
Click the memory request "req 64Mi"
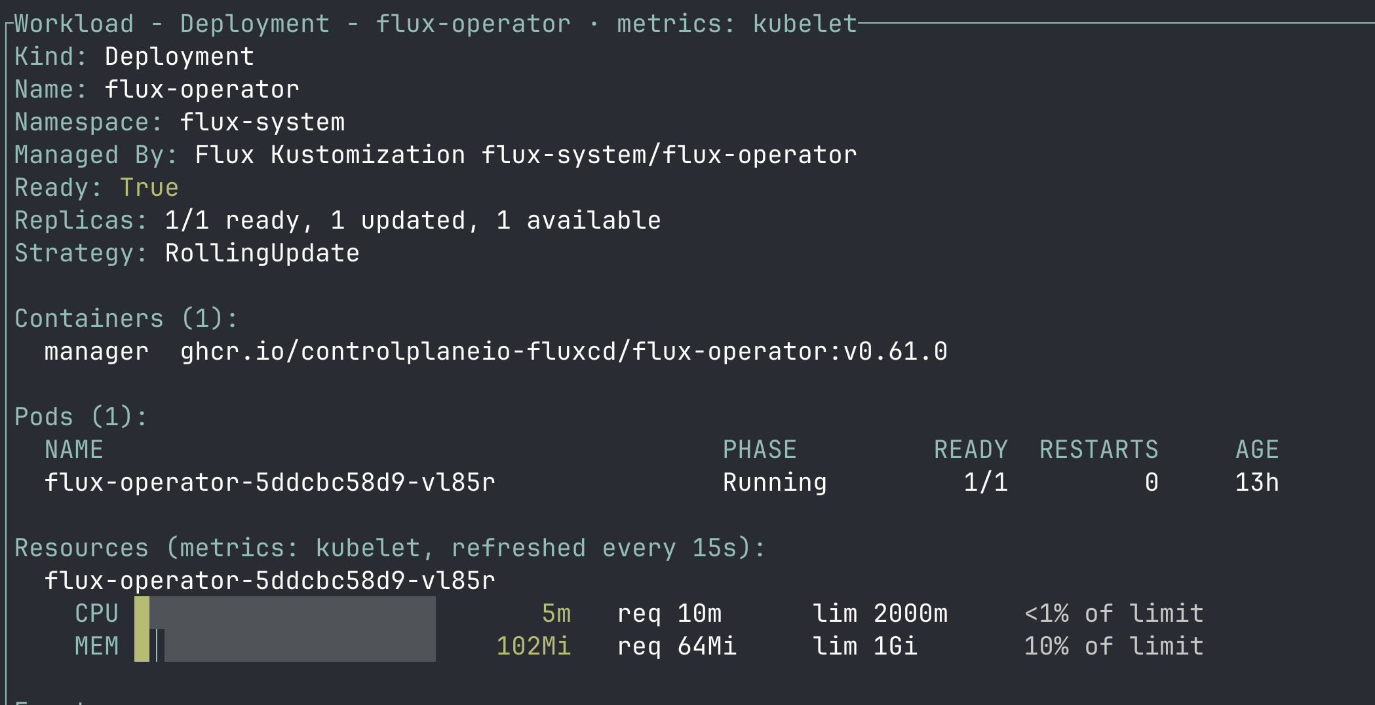point(677,646)
